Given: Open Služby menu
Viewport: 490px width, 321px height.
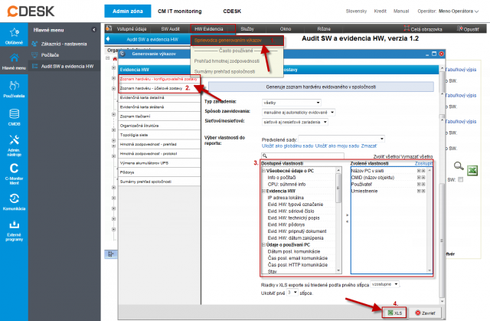Looking at the screenshot, I should 247,29.
